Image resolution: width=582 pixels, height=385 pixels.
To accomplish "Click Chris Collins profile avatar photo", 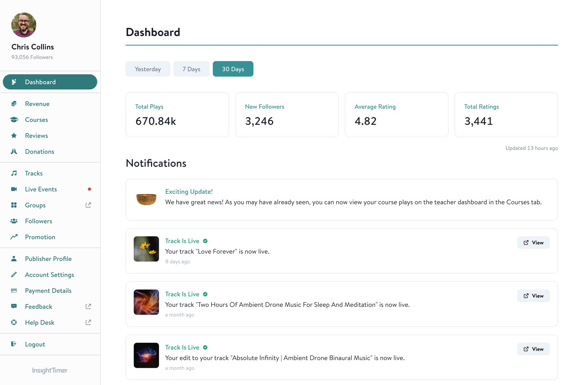I will [x=24, y=25].
